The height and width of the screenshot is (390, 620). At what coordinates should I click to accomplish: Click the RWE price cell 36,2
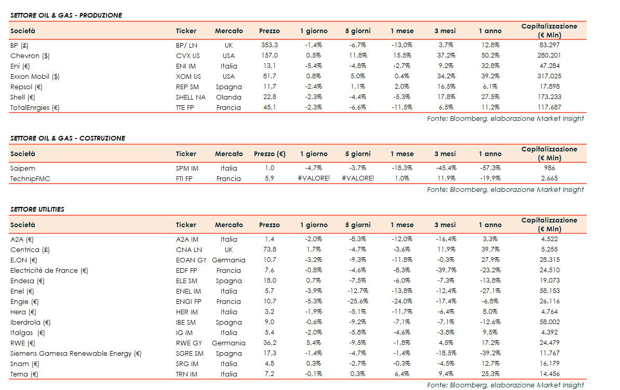[269, 343]
